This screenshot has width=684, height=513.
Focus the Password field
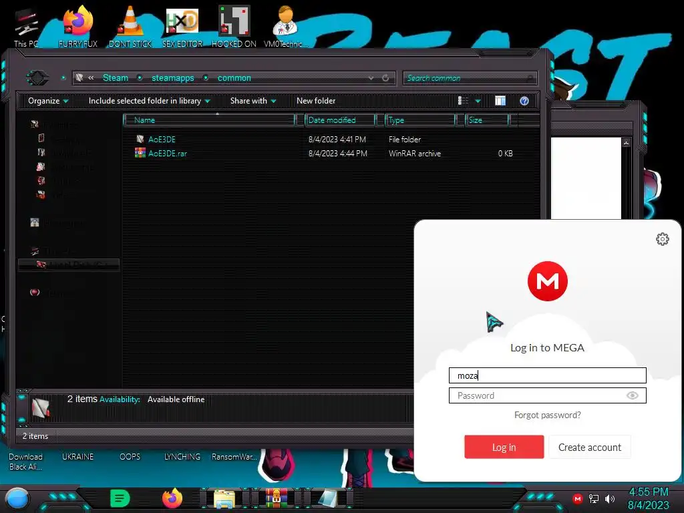click(548, 395)
